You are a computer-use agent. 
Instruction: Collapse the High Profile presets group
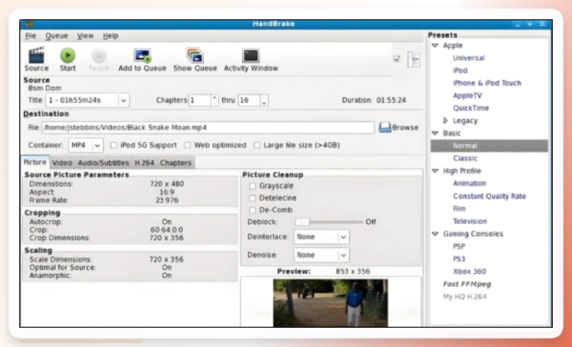point(435,171)
